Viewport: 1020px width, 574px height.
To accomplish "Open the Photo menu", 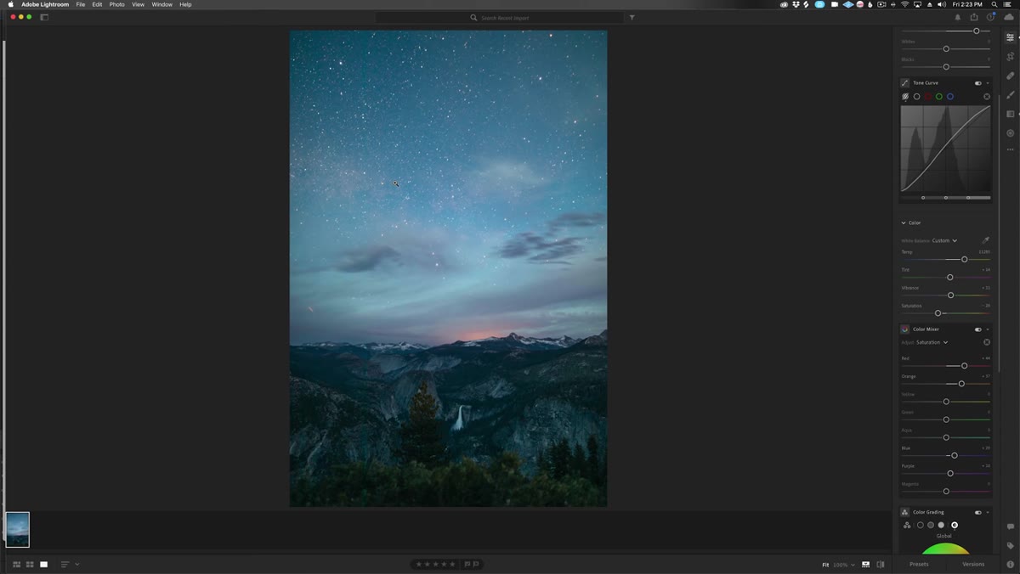I will coord(117,4).
